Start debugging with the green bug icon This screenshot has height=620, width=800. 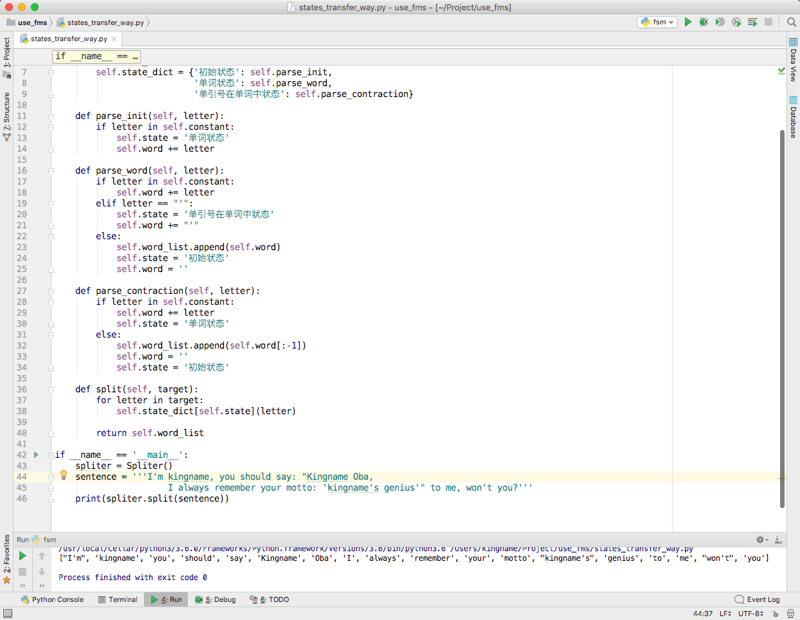pyautogui.click(x=704, y=22)
